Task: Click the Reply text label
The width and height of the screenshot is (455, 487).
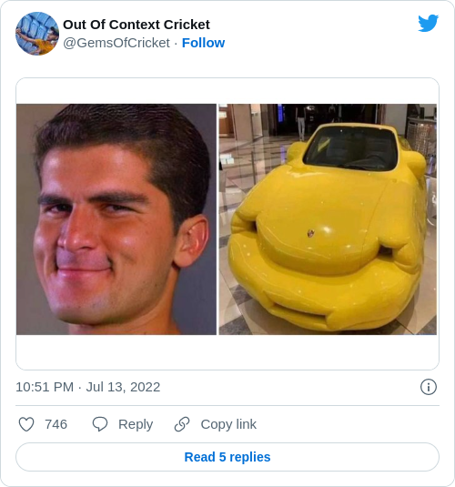Action: pos(136,424)
